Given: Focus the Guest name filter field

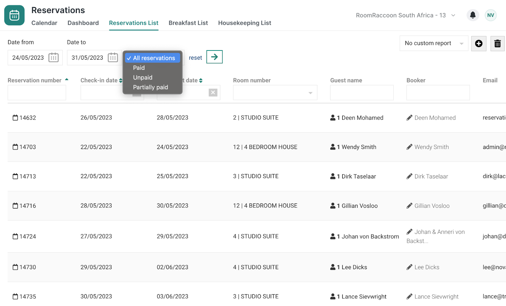Looking at the screenshot, I should click(362, 93).
